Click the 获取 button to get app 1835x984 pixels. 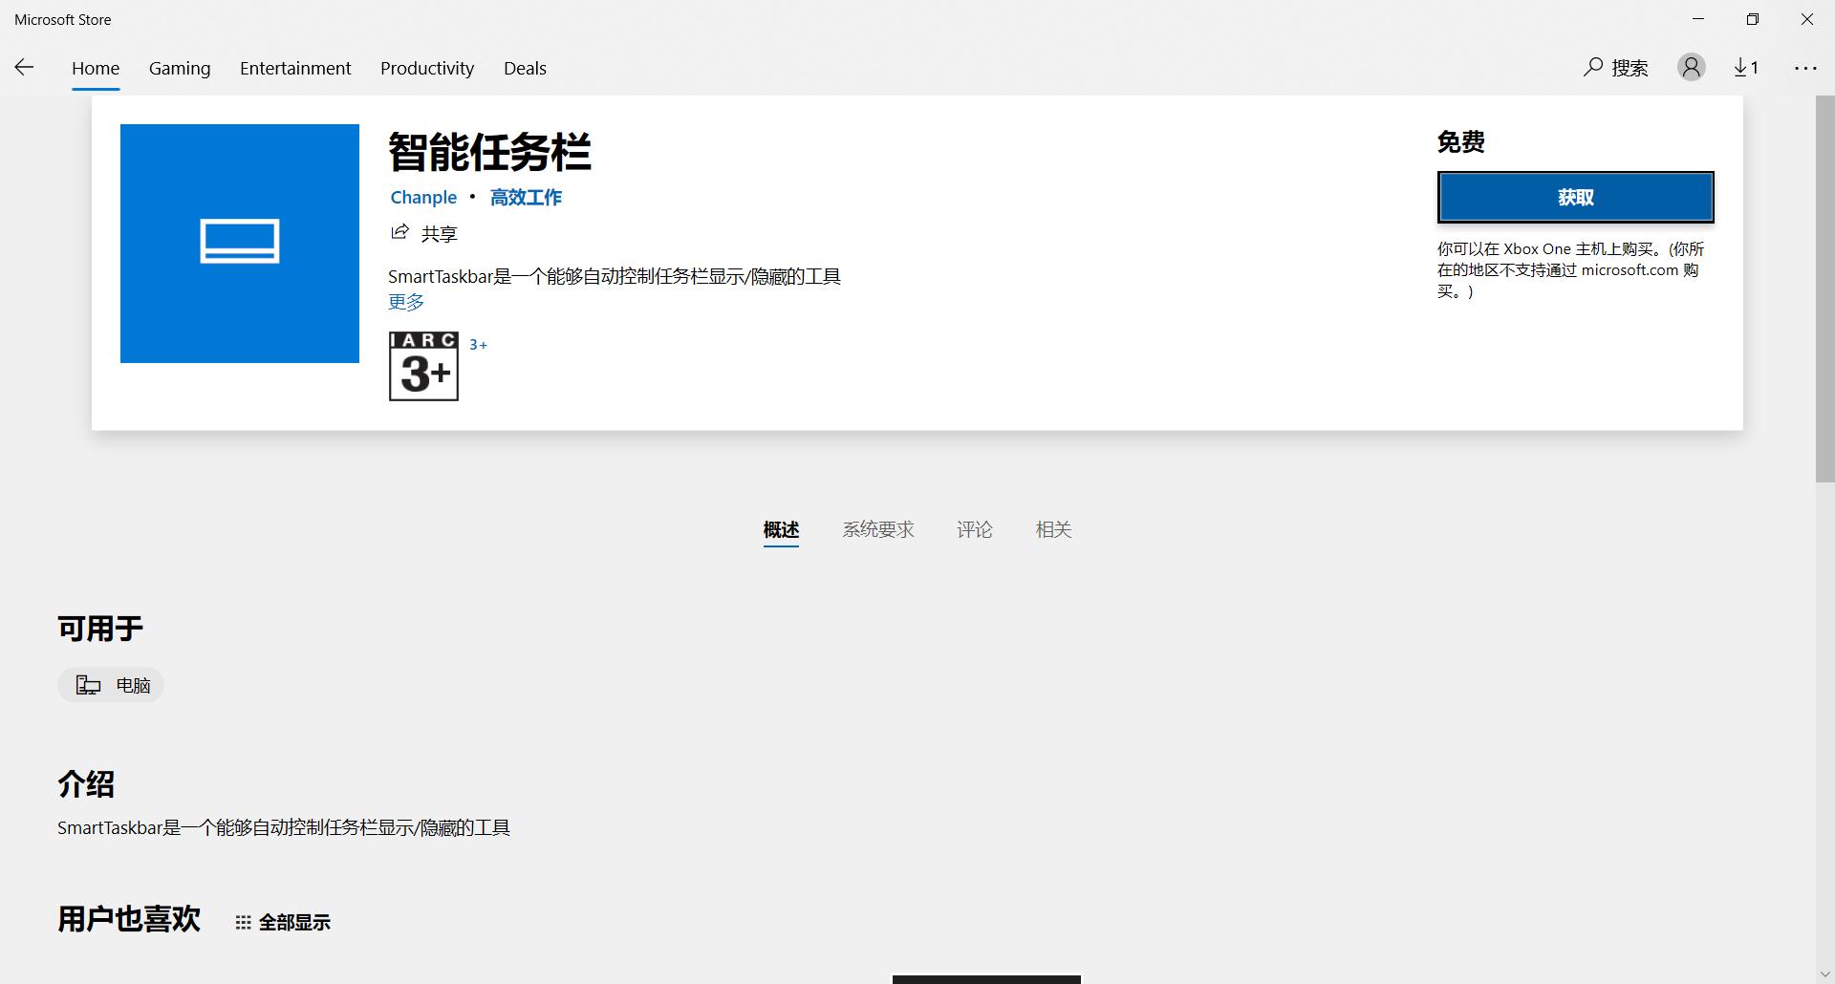click(1574, 197)
